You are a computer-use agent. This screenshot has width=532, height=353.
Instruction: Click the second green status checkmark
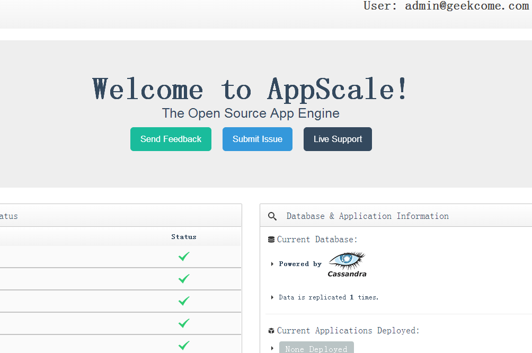click(184, 279)
